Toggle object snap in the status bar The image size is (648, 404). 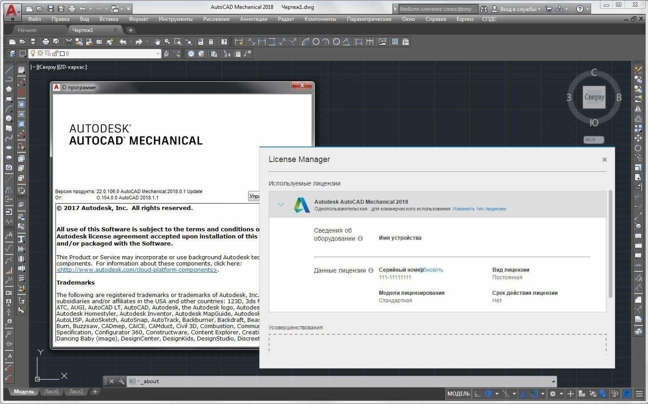click(x=535, y=394)
